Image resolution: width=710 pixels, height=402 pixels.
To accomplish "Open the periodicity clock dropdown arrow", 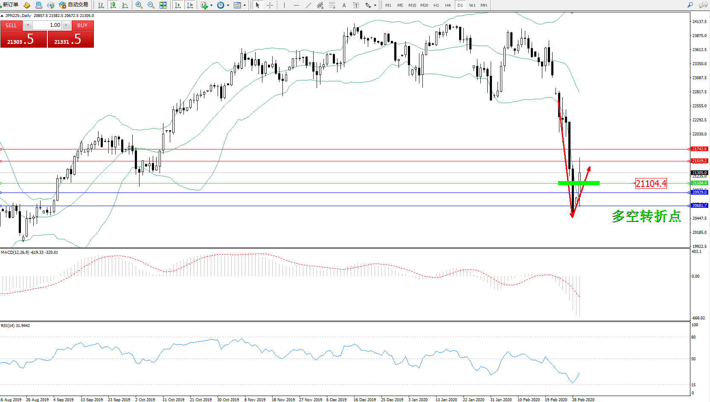I will (228, 6).
